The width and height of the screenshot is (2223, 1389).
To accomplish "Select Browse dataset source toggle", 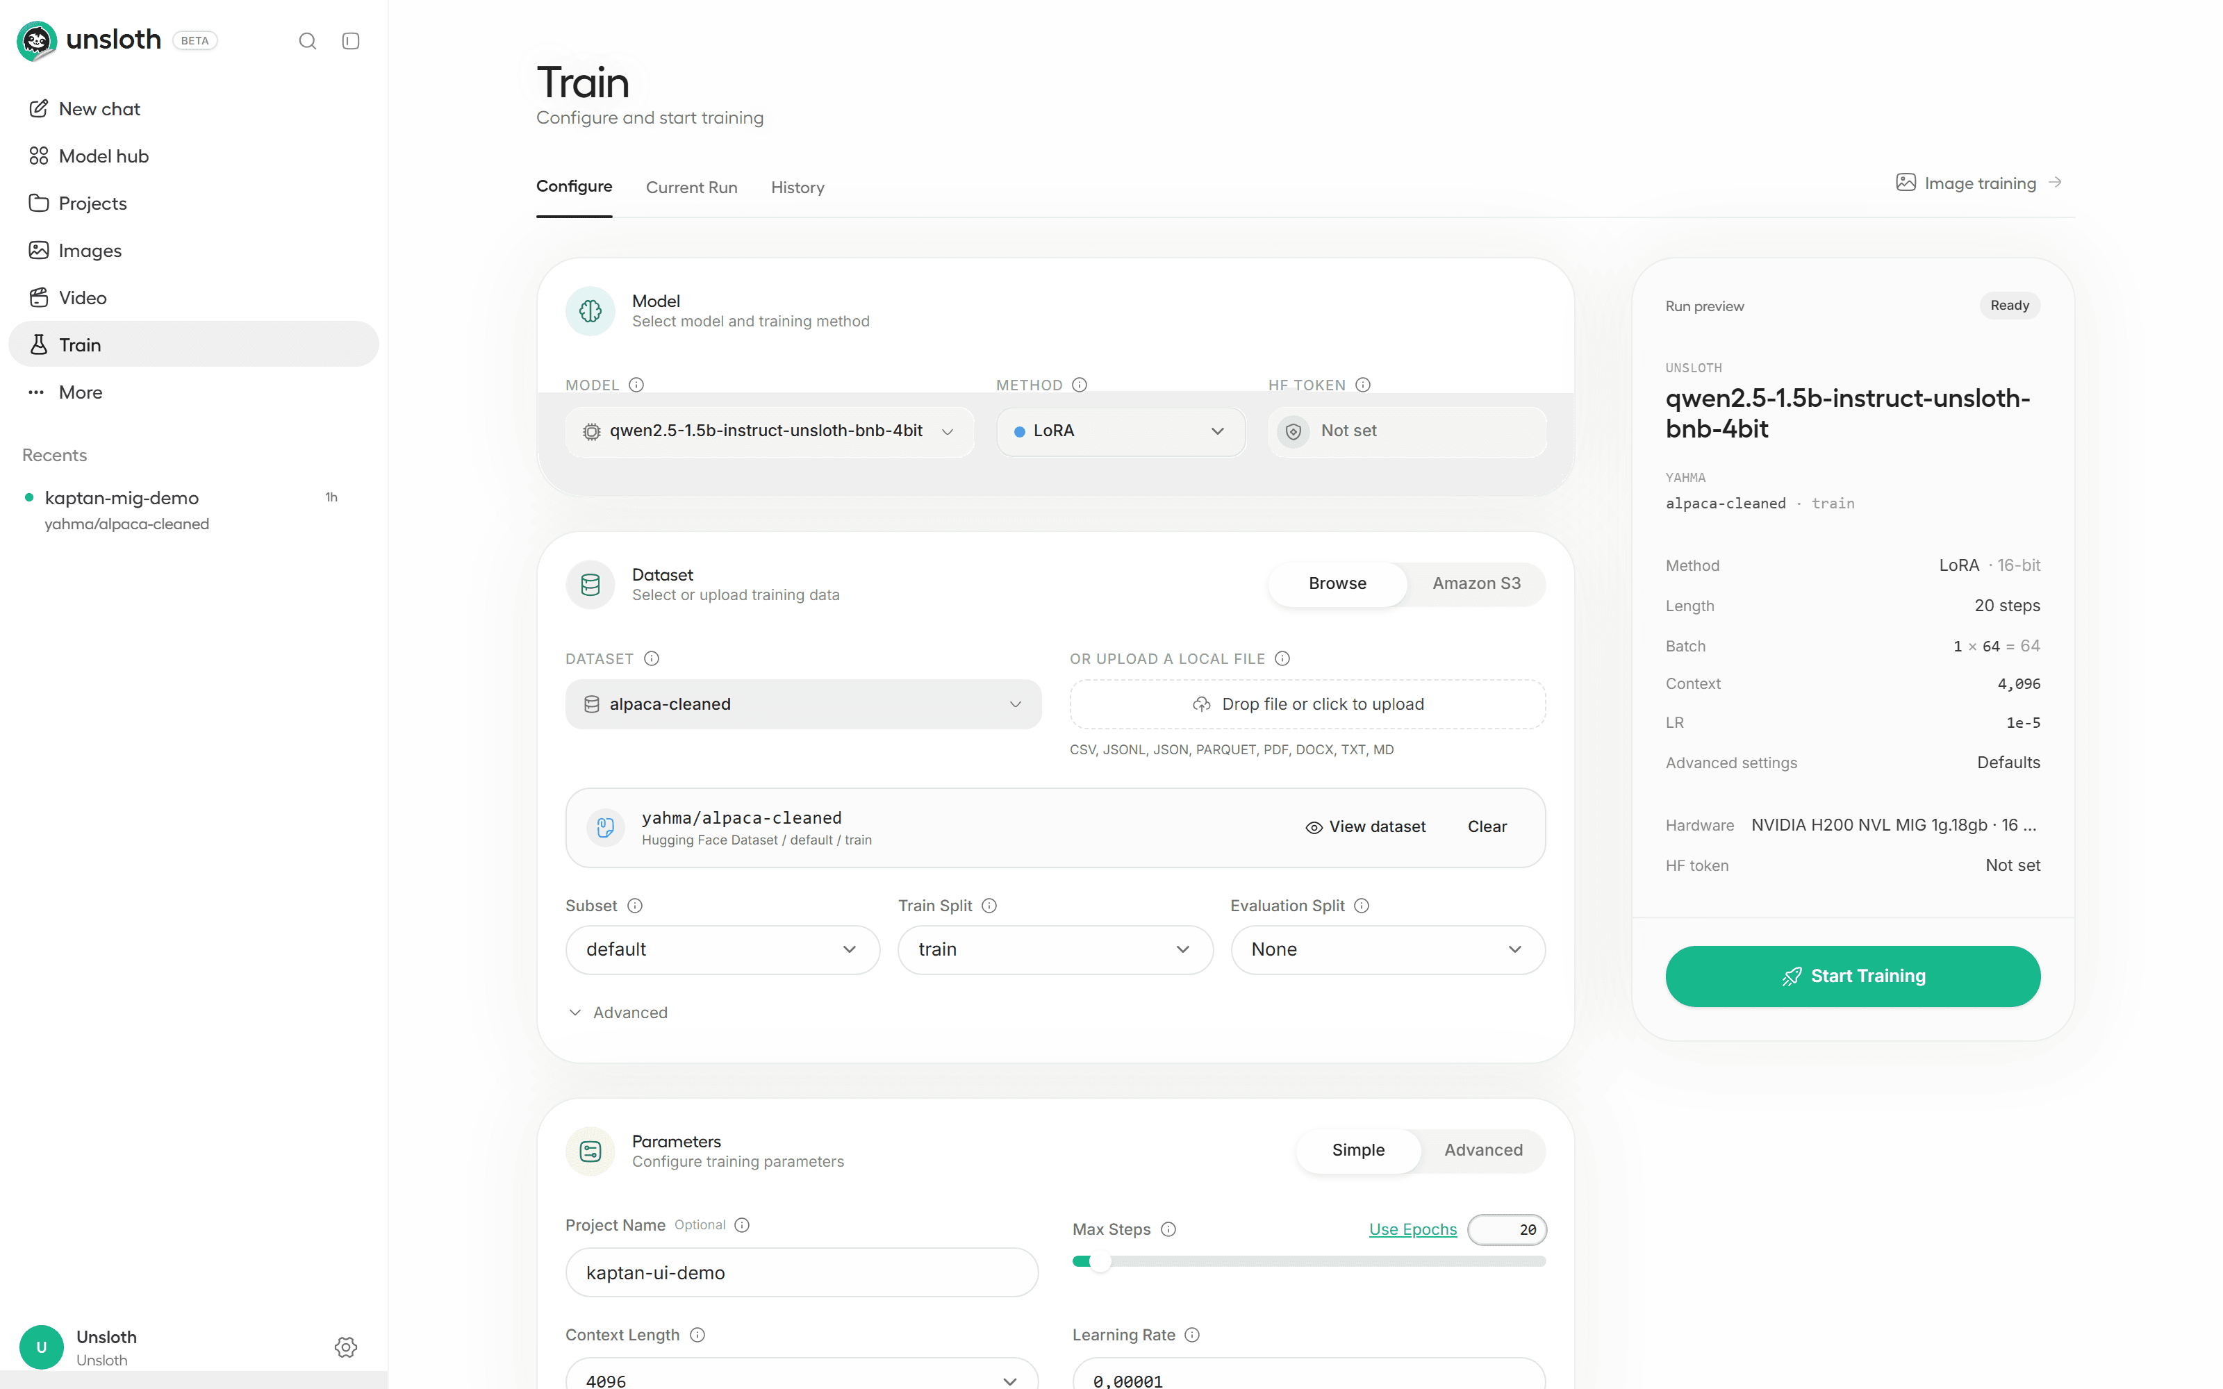I will click(1337, 583).
